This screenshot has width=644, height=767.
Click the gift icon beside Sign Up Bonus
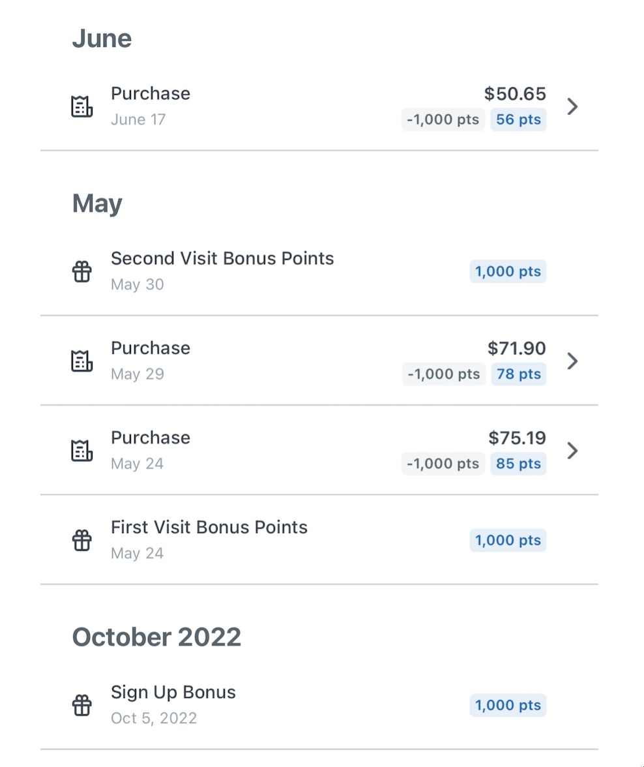point(81,705)
